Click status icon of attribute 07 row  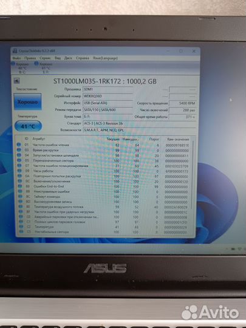tap(19, 165)
